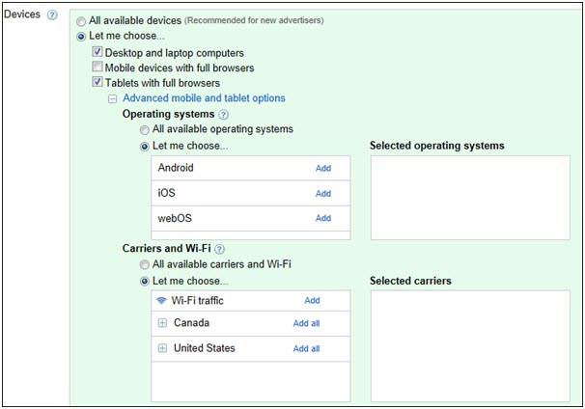Expand the United States carriers list
Viewport: 585px width, 409px height.
click(162, 348)
